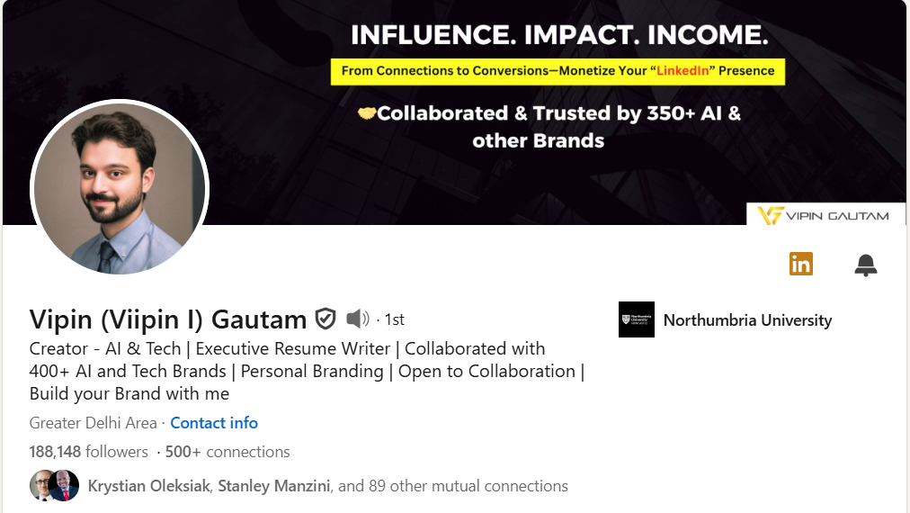View the 500+ connections list
This screenshot has height=513, width=910.
[x=227, y=452]
